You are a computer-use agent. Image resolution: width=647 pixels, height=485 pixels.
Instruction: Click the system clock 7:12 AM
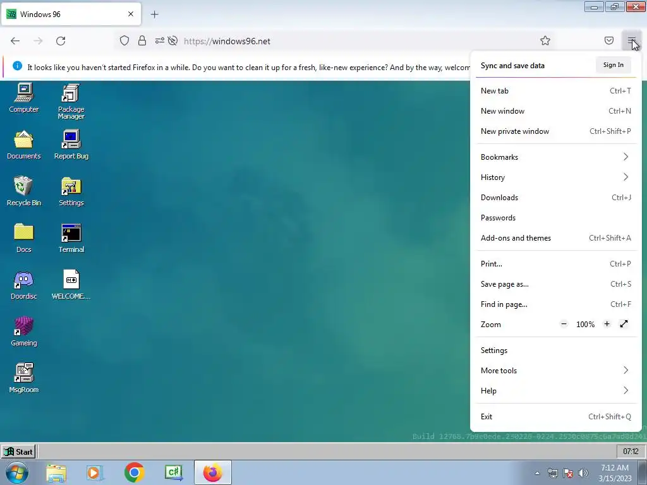pyautogui.click(x=615, y=473)
